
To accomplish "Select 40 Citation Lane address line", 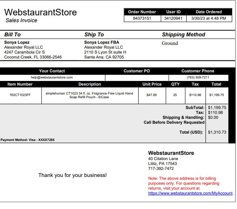I will 163,159.
